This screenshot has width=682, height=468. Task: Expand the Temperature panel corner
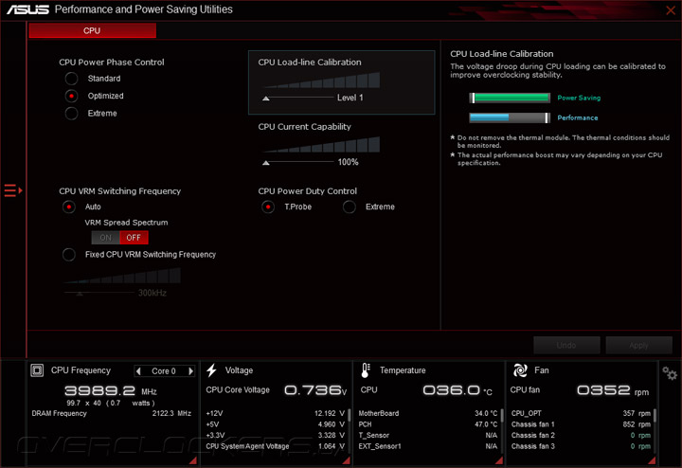(x=499, y=460)
